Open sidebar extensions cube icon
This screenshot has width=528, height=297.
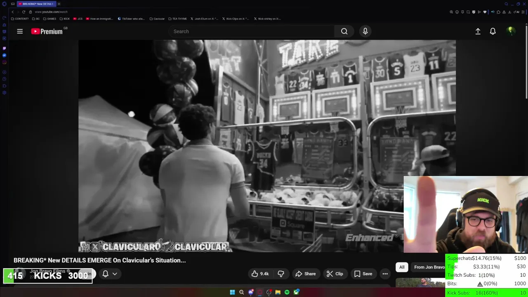coord(4,86)
